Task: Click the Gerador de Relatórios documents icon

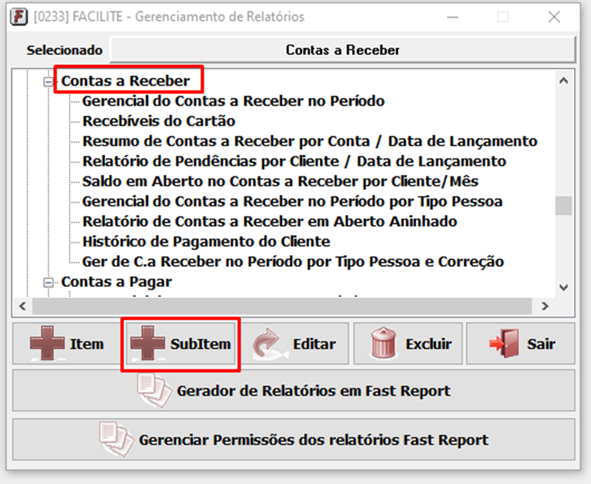Action: (x=154, y=390)
